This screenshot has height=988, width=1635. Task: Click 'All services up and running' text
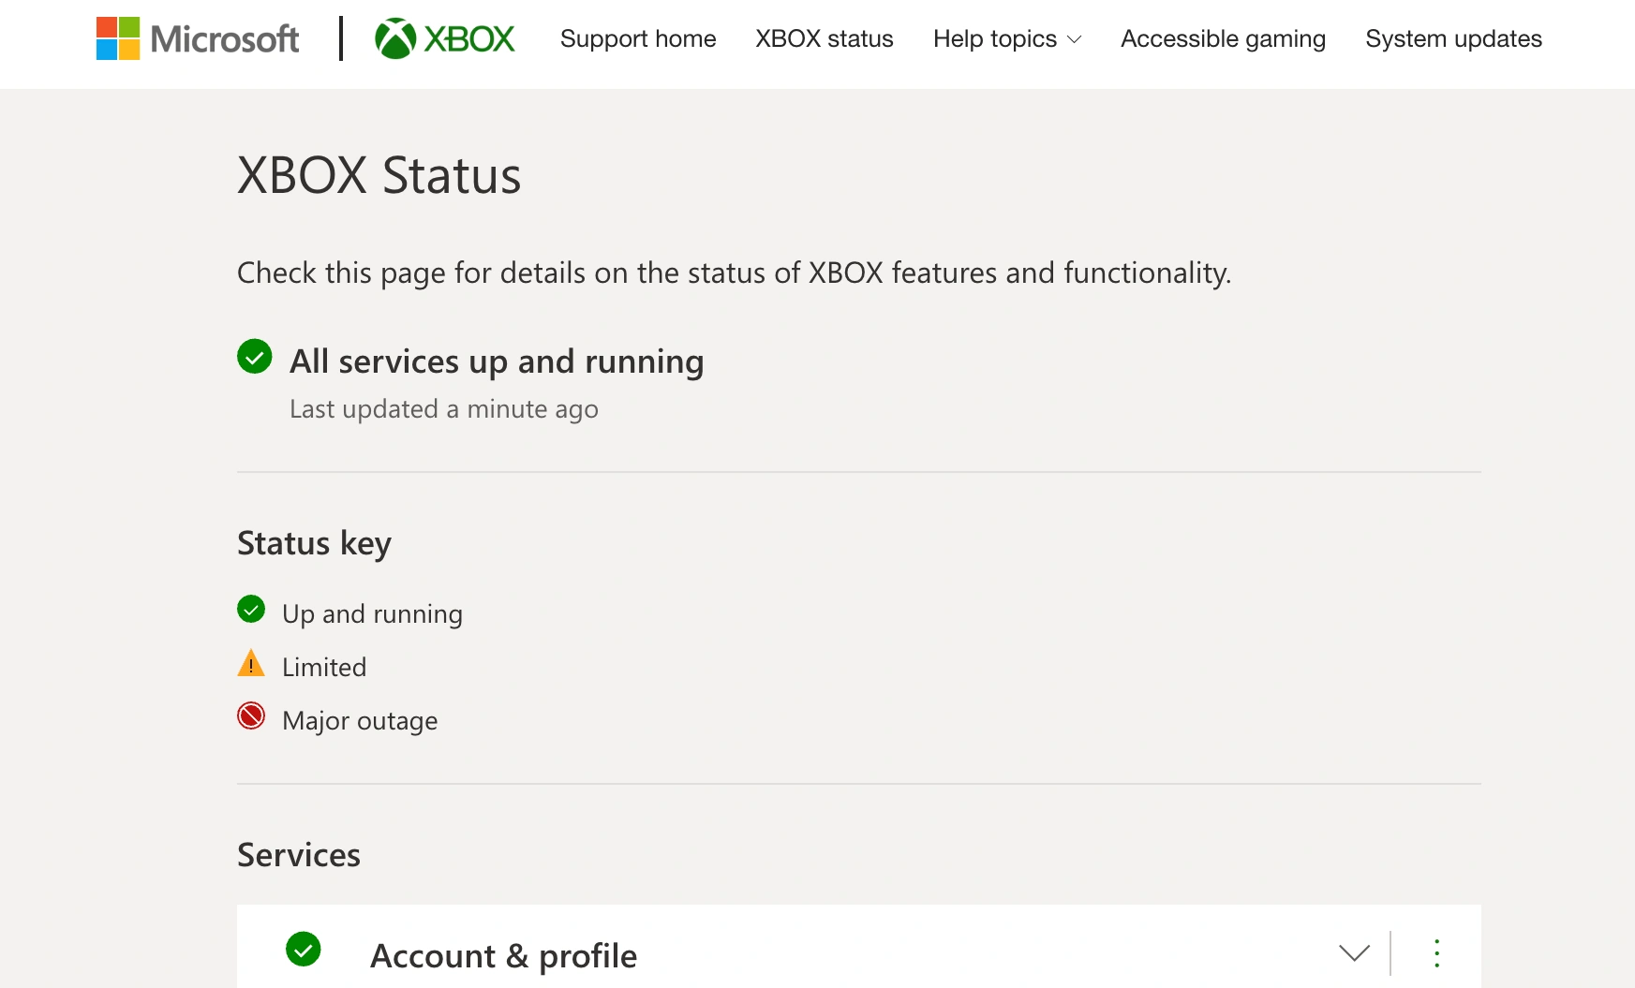[497, 361]
